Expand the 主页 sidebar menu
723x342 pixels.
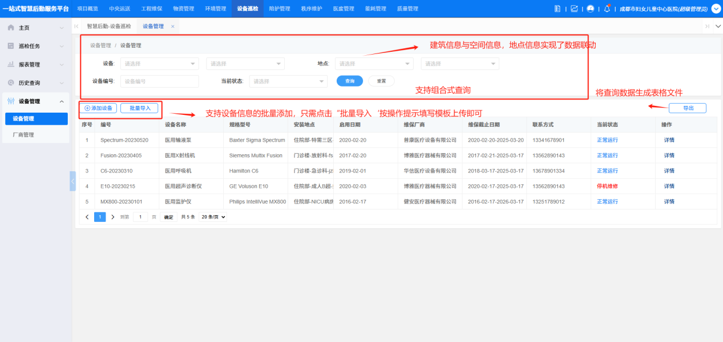(x=62, y=27)
